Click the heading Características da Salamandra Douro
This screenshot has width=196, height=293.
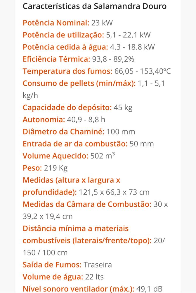(x=94, y=6)
